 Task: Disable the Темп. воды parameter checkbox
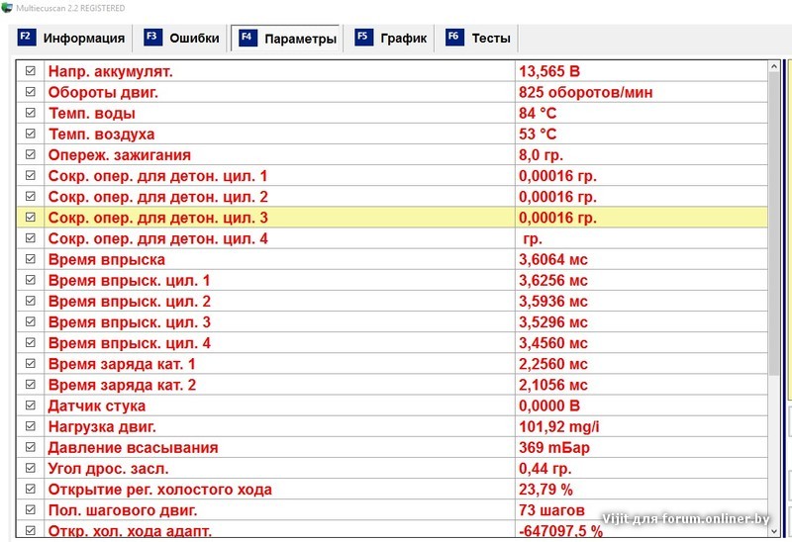point(30,113)
